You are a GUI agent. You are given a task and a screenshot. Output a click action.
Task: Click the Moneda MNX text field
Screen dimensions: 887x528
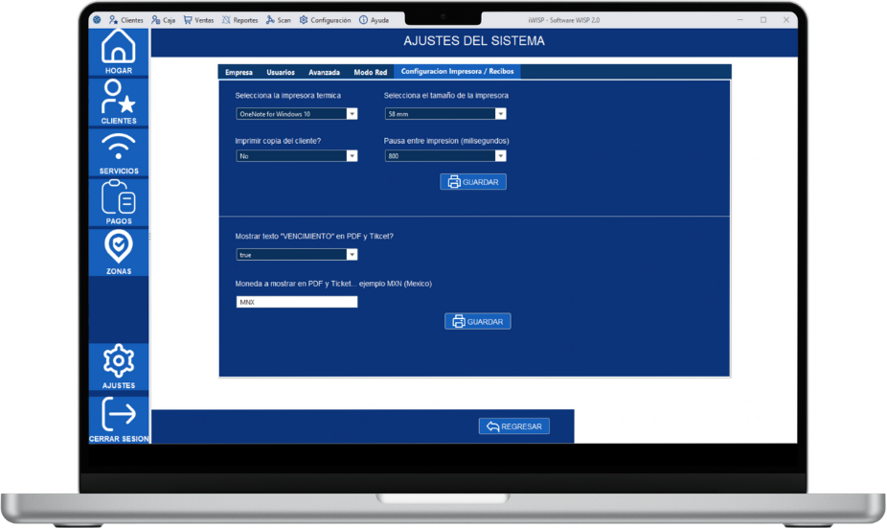coord(296,302)
